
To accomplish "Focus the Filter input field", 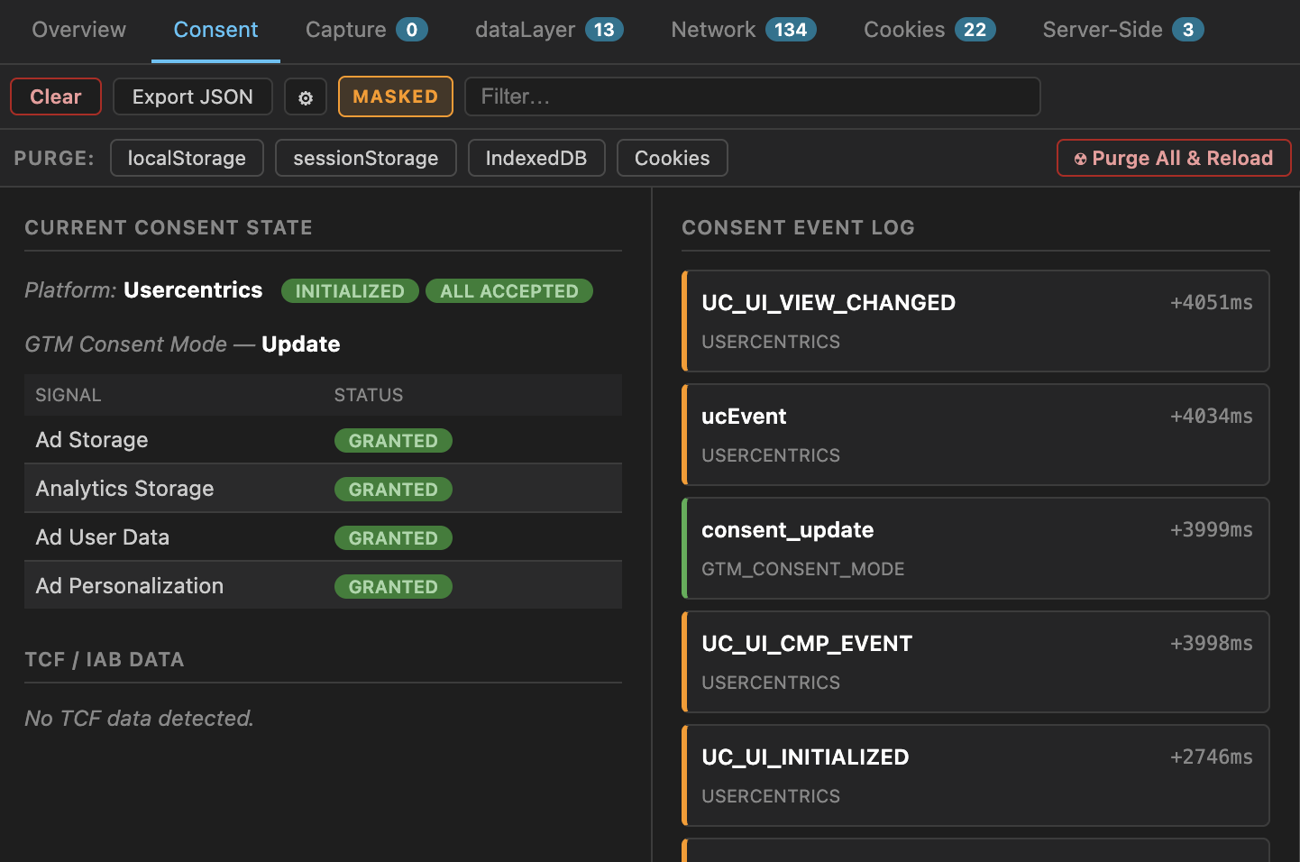I will (x=752, y=96).
